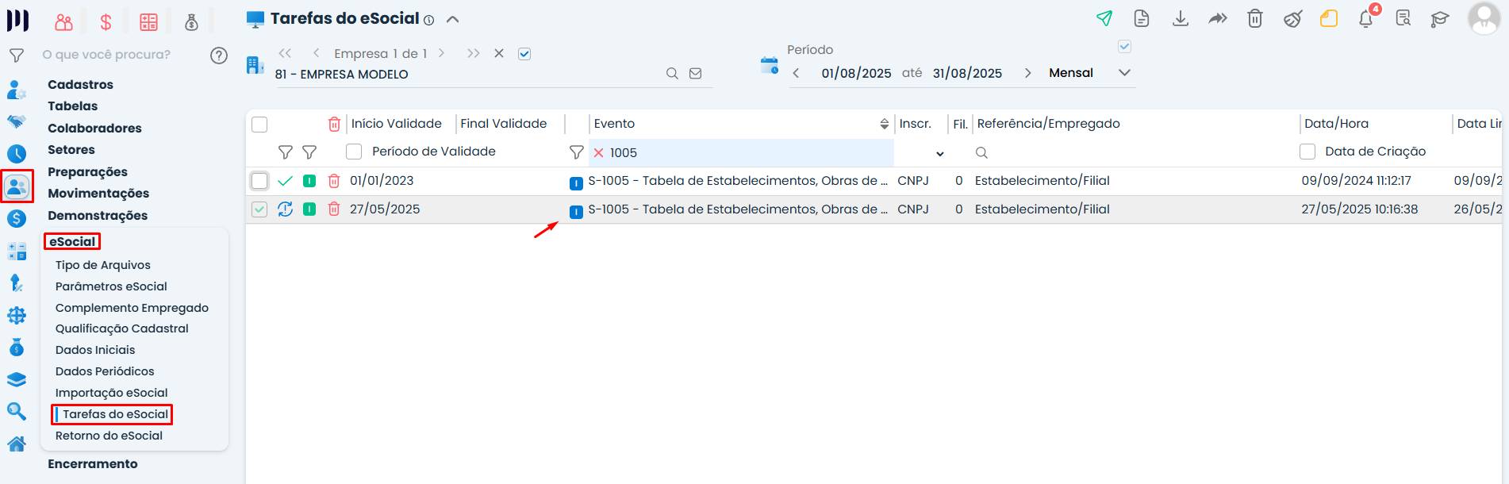This screenshot has height=484, width=1509.
Task: Enable the Data de Criação checkbox
Action: pos(1307,152)
